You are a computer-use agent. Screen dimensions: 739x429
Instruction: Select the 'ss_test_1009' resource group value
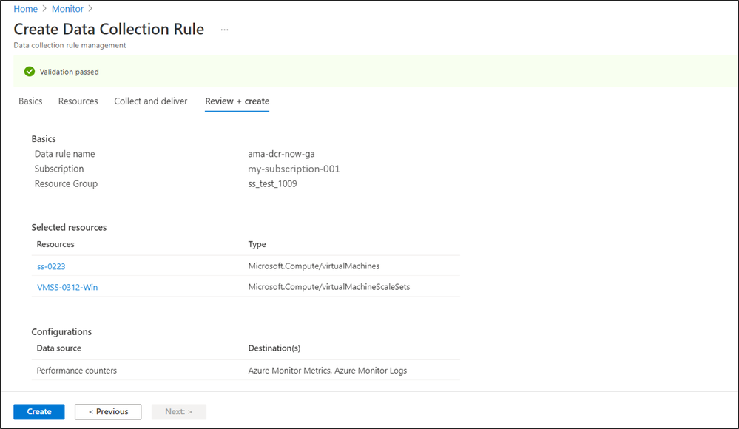(x=272, y=184)
